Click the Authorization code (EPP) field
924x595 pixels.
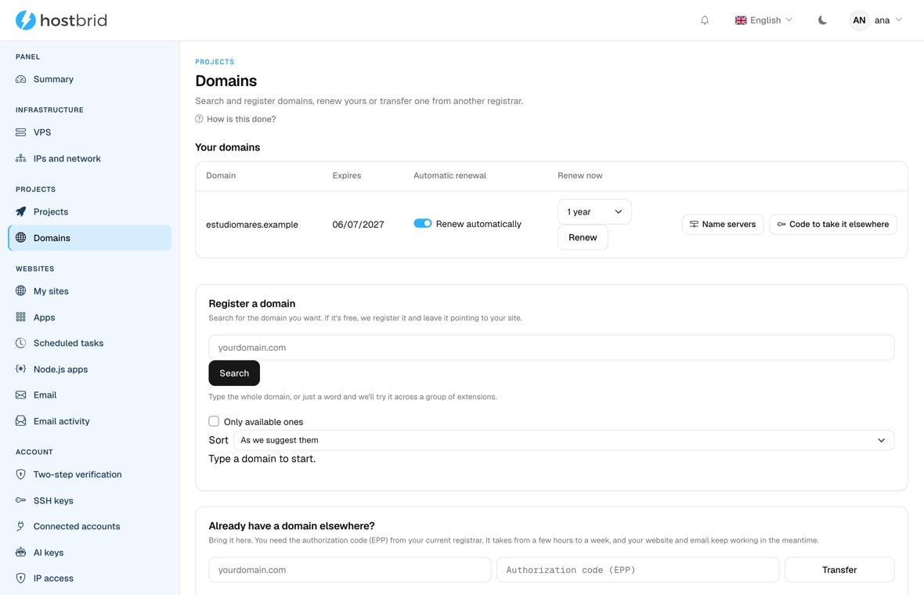tap(637, 570)
